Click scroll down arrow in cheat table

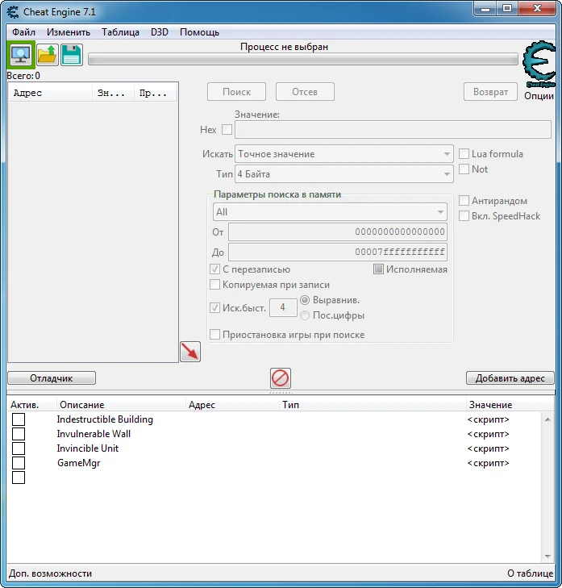547,556
